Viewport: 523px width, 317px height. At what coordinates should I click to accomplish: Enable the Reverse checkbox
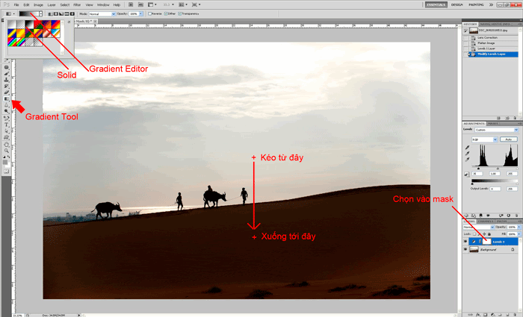(x=149, y=14)
